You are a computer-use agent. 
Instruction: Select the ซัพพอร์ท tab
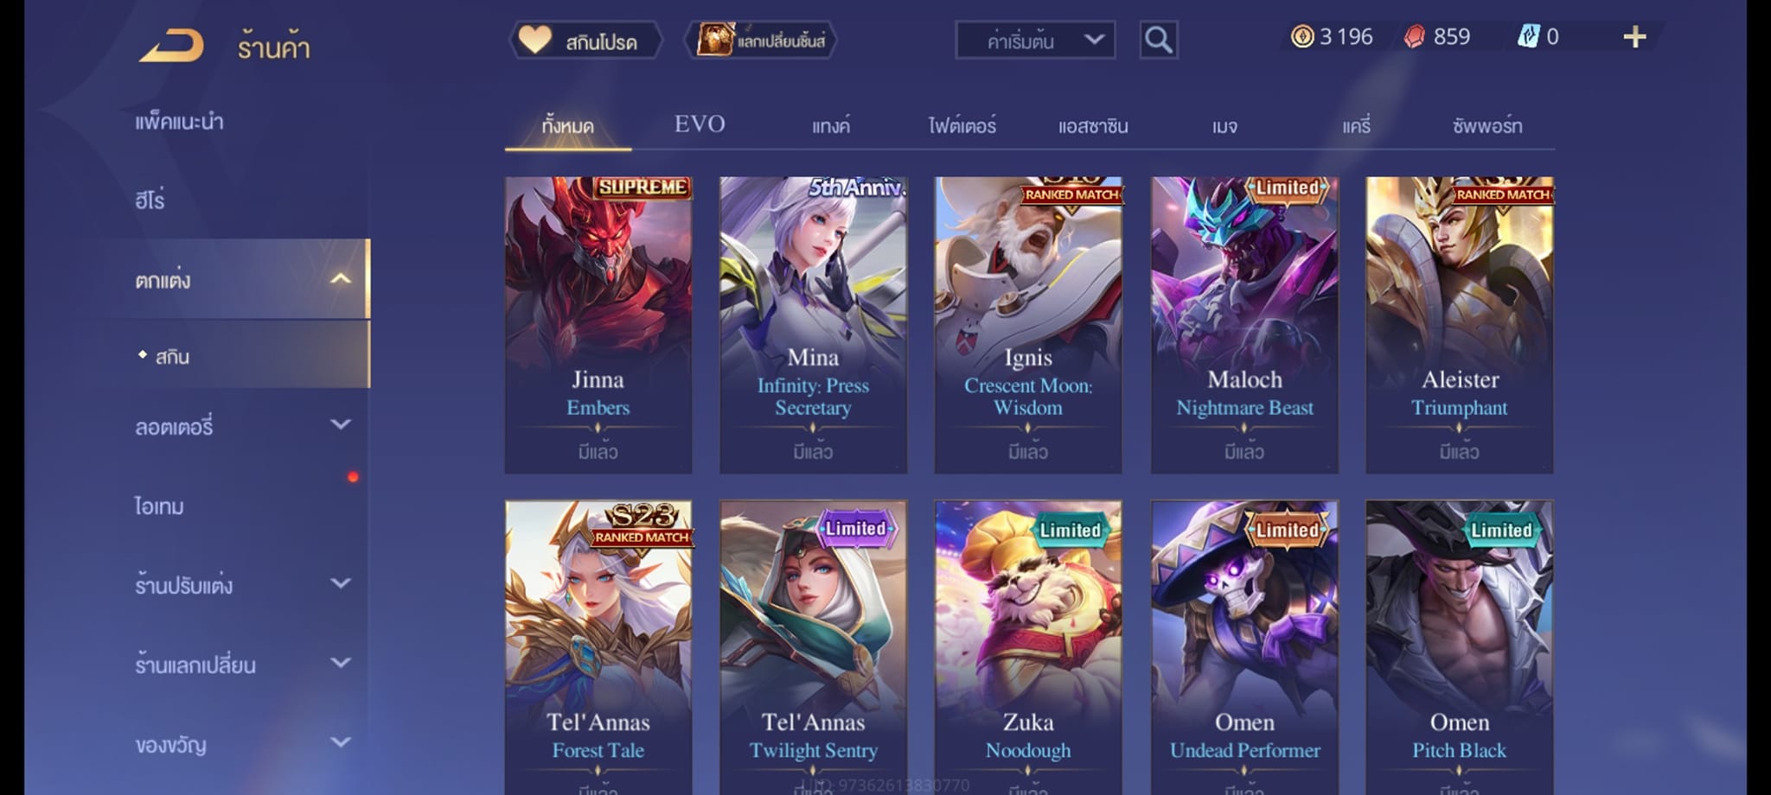pos(1487,126)
